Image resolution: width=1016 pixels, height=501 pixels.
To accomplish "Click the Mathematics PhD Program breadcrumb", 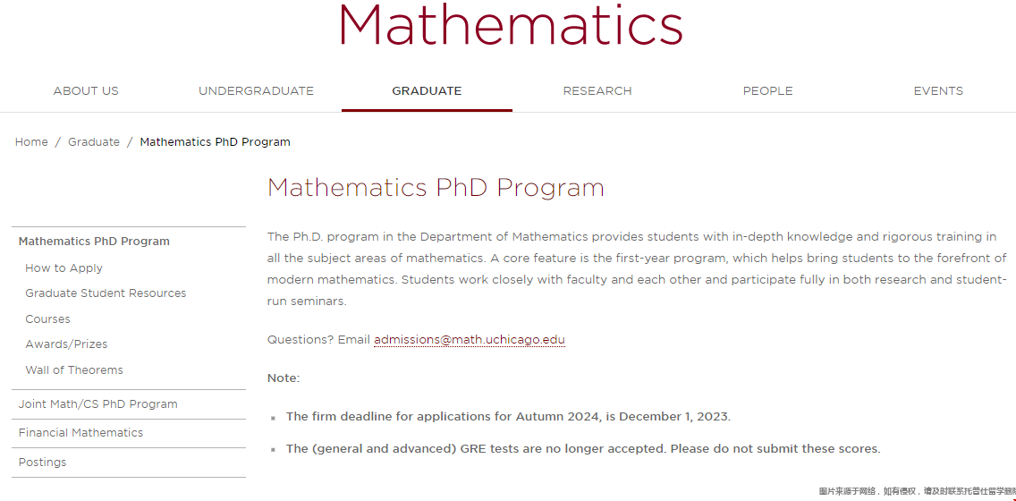I will (215, 142).
